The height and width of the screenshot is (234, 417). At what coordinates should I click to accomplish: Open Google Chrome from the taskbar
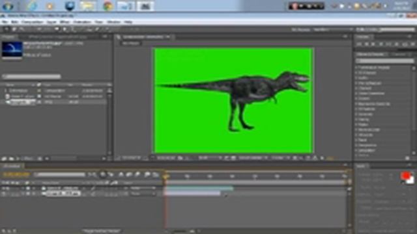tap(108, 6)
